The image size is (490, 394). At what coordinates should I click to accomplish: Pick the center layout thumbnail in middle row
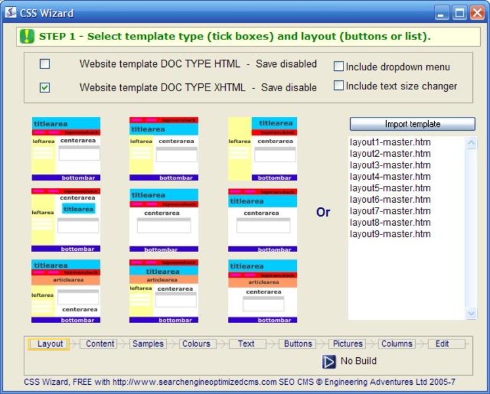tap(164, 220)
